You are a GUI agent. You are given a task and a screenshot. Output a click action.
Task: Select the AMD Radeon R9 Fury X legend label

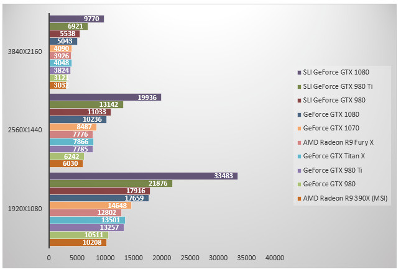pos(338,142)
